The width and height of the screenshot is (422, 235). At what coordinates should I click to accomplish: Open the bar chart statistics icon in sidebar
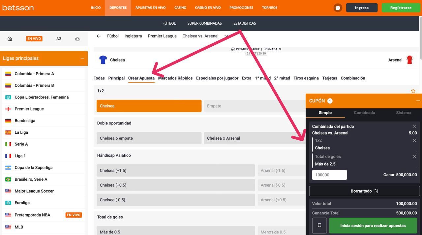(x=77, y=39)
